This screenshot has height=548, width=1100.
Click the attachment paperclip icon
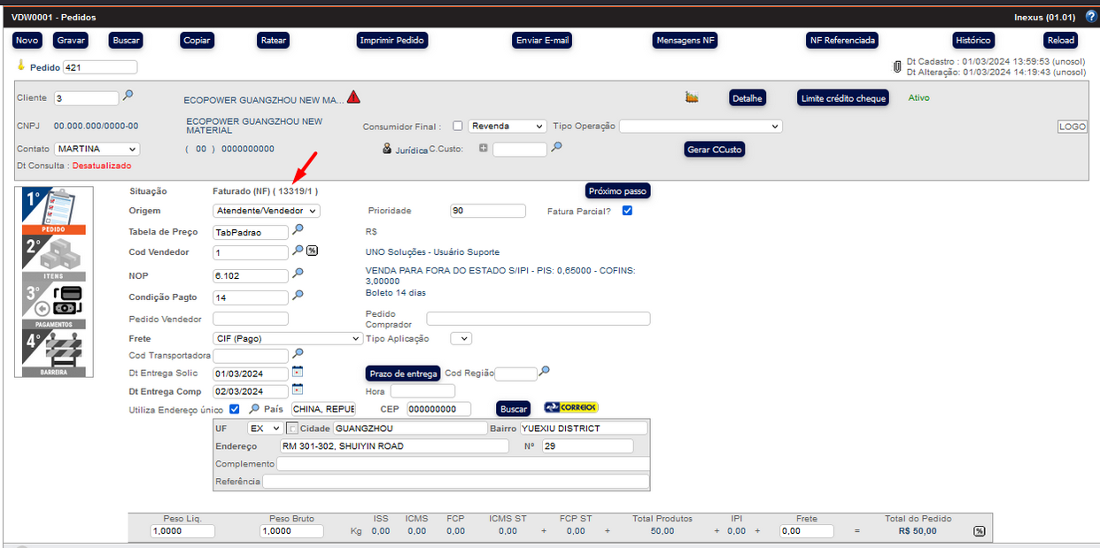(x=897, y=66)
